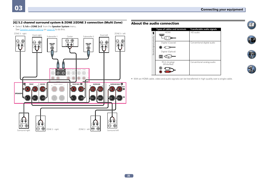Click the Surround left speaker
258x182 pixels.
[112, 121]
